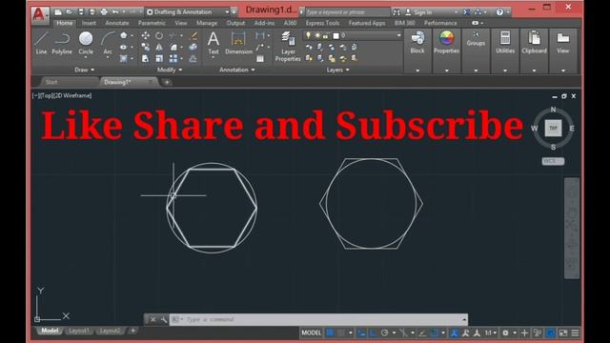The height and width of the screenshot is (343, 610).
Task: Activate the Mirror tool
Action: [159, 47]
